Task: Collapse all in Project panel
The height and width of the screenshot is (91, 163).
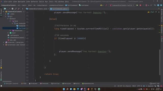Action: pyautogui.click(x=19, y=9)
